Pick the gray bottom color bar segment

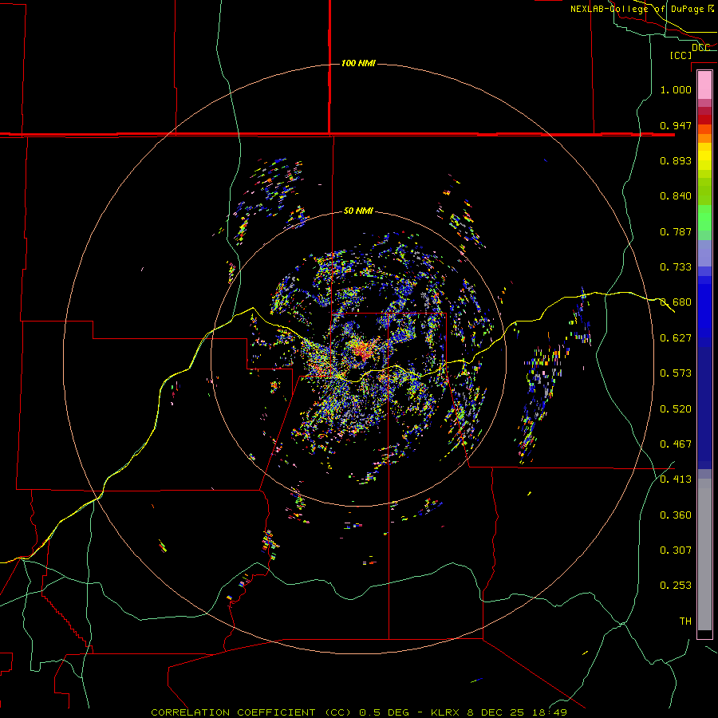(x=704, y=554)
